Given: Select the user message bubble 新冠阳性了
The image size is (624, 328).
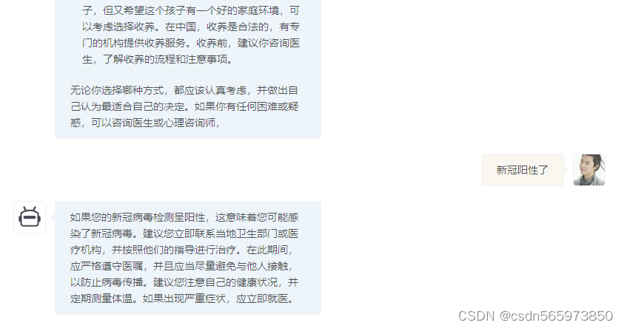Looking at the screenshot, I should point(522,170).
